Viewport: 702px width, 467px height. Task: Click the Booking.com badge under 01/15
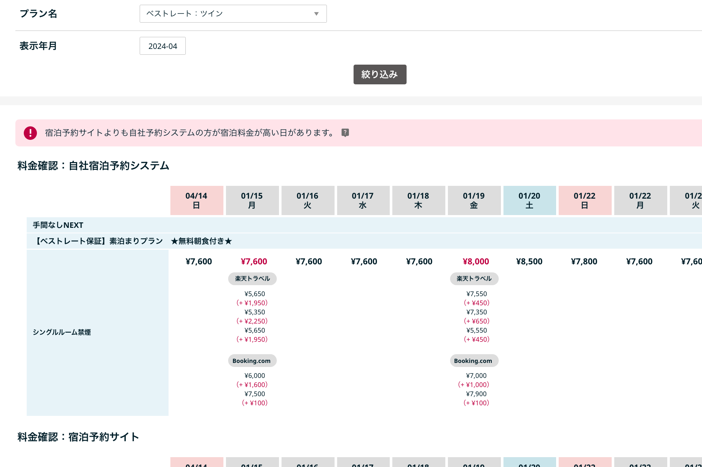click(252, 361)
